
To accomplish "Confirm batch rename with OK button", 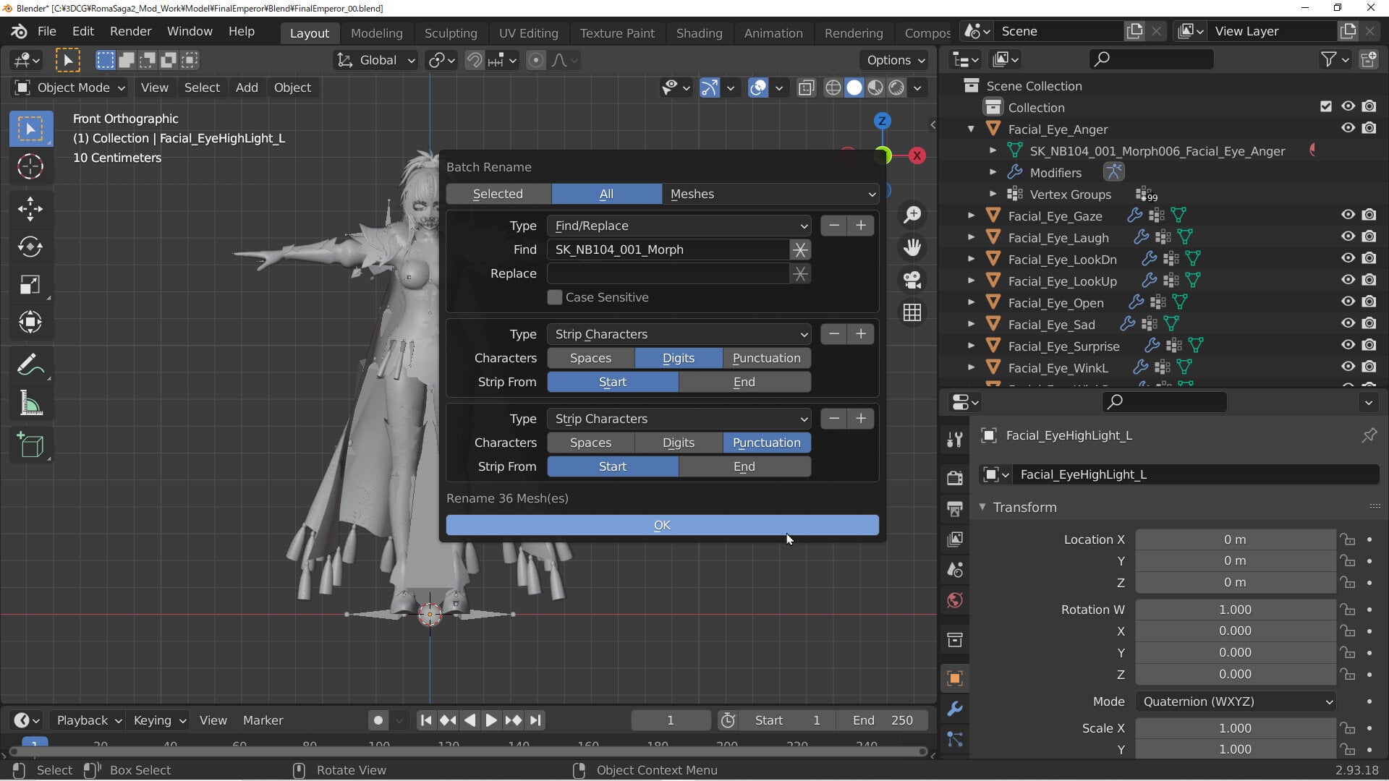I will [662, 525].
